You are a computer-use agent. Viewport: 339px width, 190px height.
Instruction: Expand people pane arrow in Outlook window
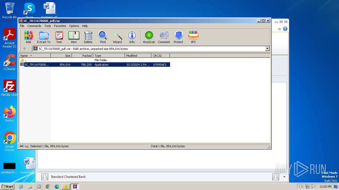pos(284,177)
